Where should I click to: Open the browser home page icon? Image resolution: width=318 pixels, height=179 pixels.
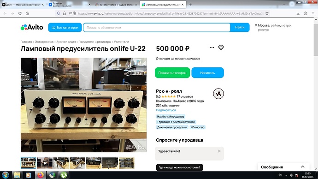tap(27, 13)
